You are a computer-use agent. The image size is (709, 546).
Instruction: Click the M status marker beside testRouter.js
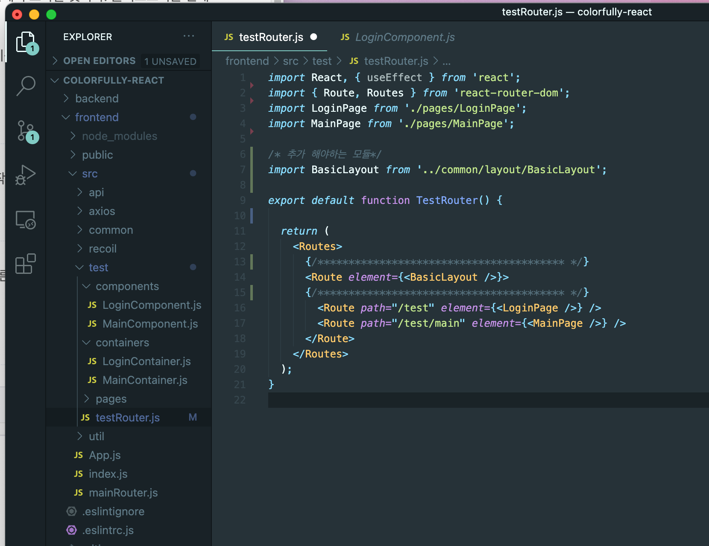click(193, 417)
